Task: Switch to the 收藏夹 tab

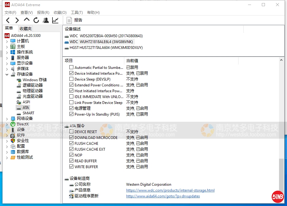Action: [25, 29]
